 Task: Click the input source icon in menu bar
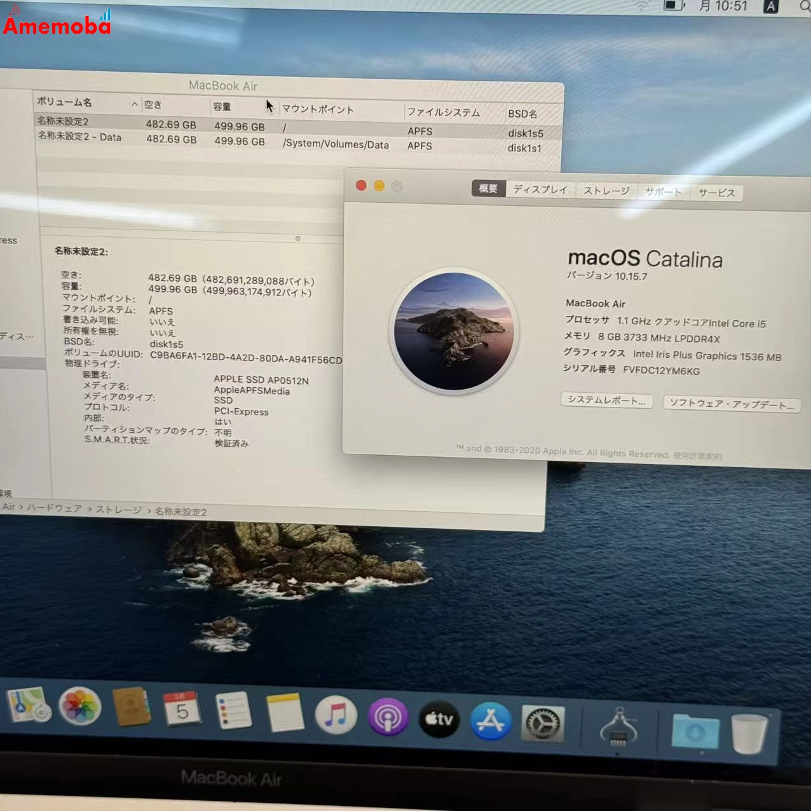[770, 7]
